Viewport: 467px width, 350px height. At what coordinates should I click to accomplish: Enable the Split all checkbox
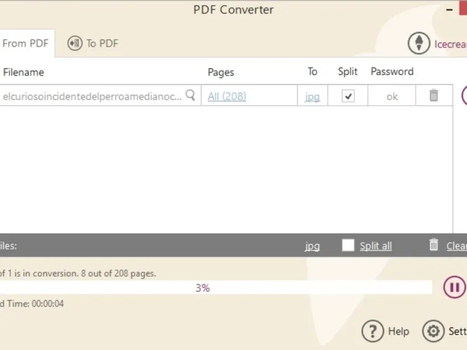(348, 245)
